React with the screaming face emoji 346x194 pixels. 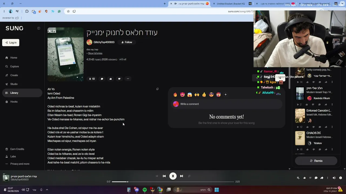coord(189,95)
